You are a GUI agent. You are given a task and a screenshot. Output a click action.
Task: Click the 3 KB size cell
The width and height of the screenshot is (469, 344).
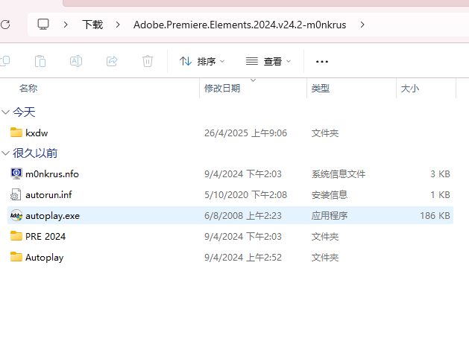(440, 173)
